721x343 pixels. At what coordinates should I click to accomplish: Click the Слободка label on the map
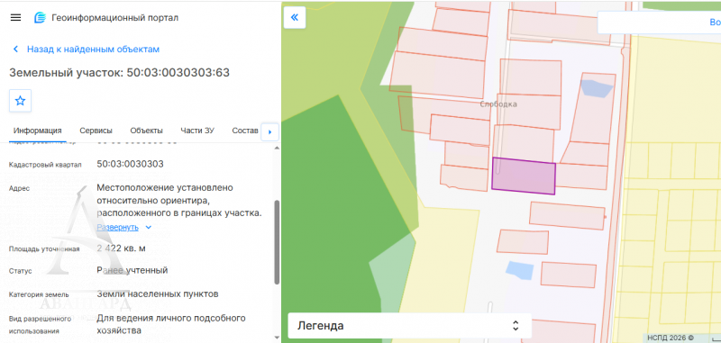[498, 104]
